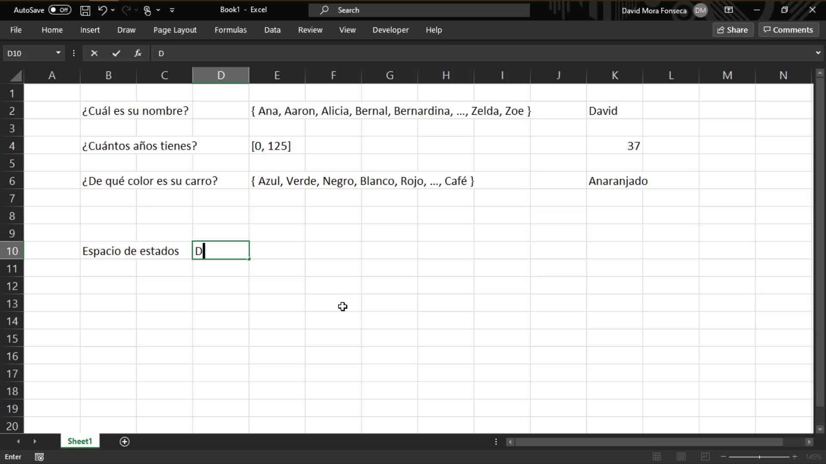This screenshot has width=826, height=464.
Task: Expand the formula bar chevron
Action: [x=818, y=53]
